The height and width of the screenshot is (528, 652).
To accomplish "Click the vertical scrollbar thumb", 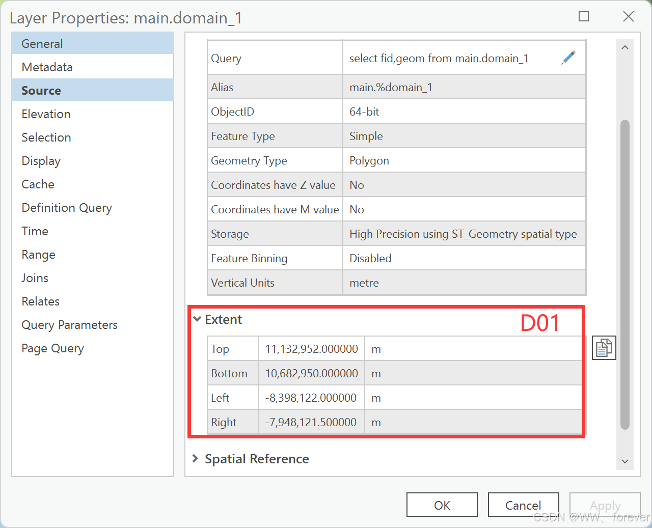I will tap(625, 275).
